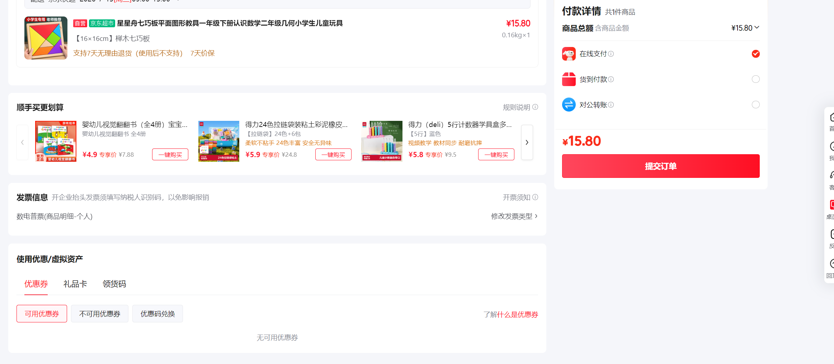Click the 【16×16cm】榉木七巧板 spec text

pyautogui.click(x=112, y=38)
